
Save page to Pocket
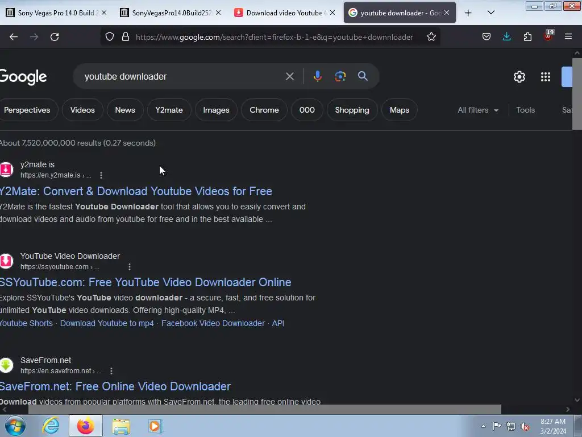tap(487, 37)
